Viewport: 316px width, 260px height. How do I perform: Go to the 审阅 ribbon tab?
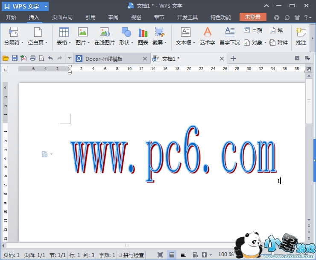[113, 18]
